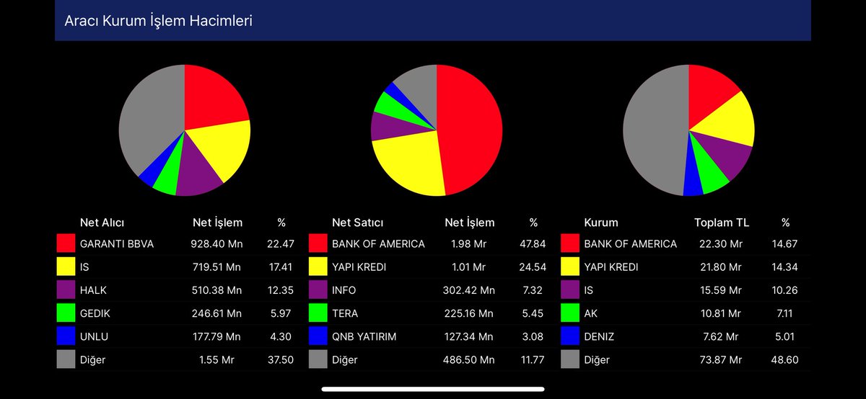The image size is (866, 399).
Task: Click the 719.51 Mn value
Action: [x=217, y=266]
